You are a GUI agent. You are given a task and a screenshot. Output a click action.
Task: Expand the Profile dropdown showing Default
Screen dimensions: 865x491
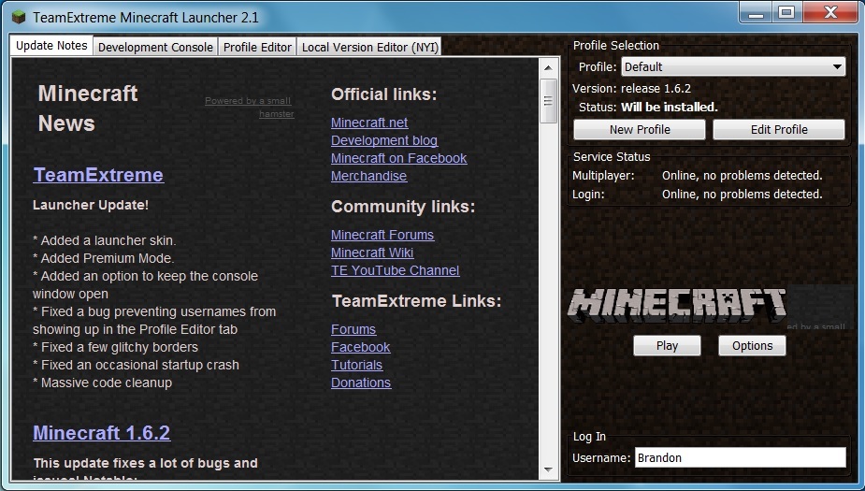coord(733,66)
